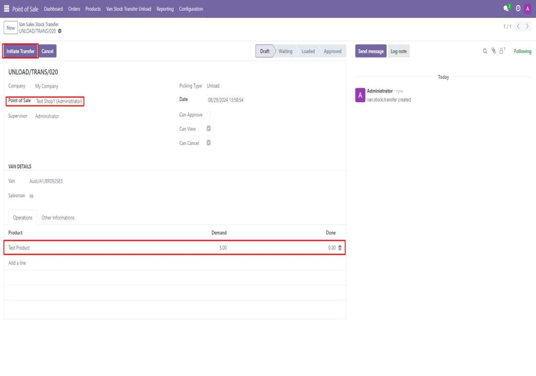Toggle the Can View checkbox
536x376 pixels.
(x=209, y=128)
